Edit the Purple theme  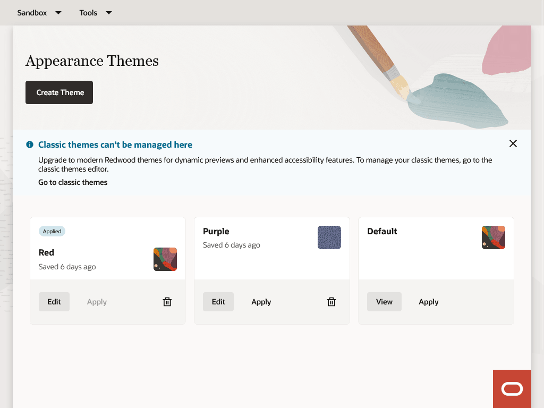[x=218, y=301]
